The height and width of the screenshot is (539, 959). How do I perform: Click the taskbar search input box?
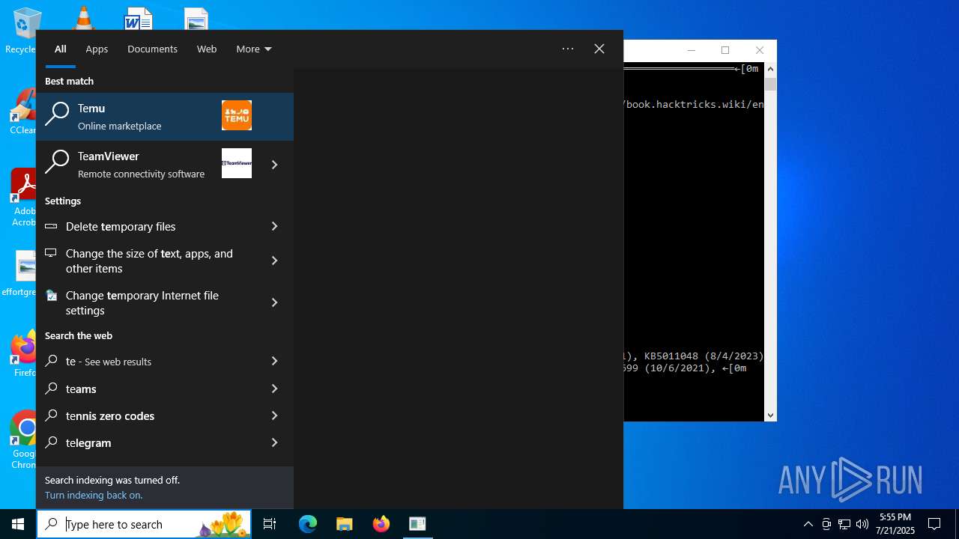(x=144, y=524)
